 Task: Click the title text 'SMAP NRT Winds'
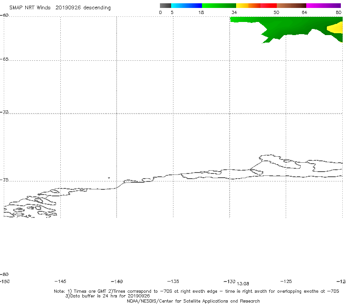coord(30,7)
